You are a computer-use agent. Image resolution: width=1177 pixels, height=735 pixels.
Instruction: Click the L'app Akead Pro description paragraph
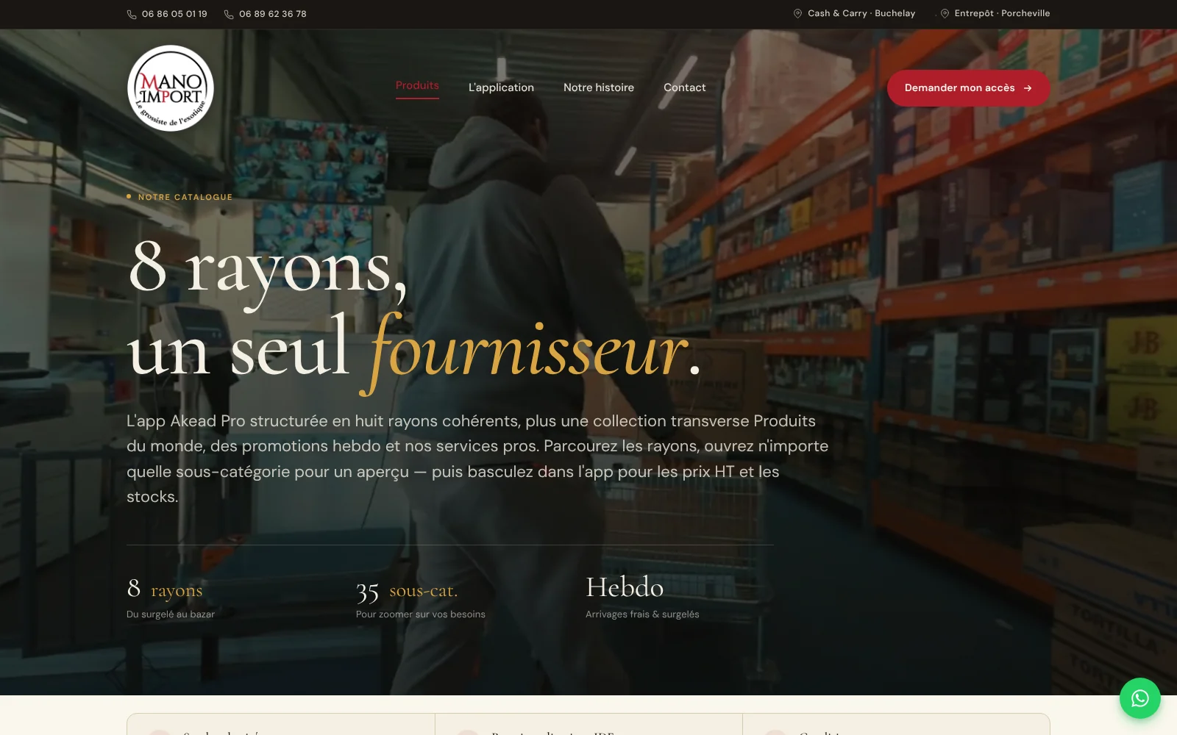pos(477,459)
